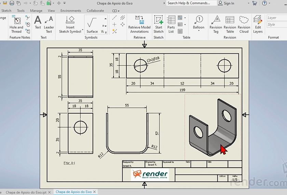Choose the Leader Text tool
The image size is (287, 195).
pyautogui.click(x=49, y=24)
